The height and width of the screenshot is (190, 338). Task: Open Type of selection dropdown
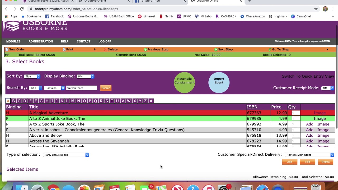66,155
